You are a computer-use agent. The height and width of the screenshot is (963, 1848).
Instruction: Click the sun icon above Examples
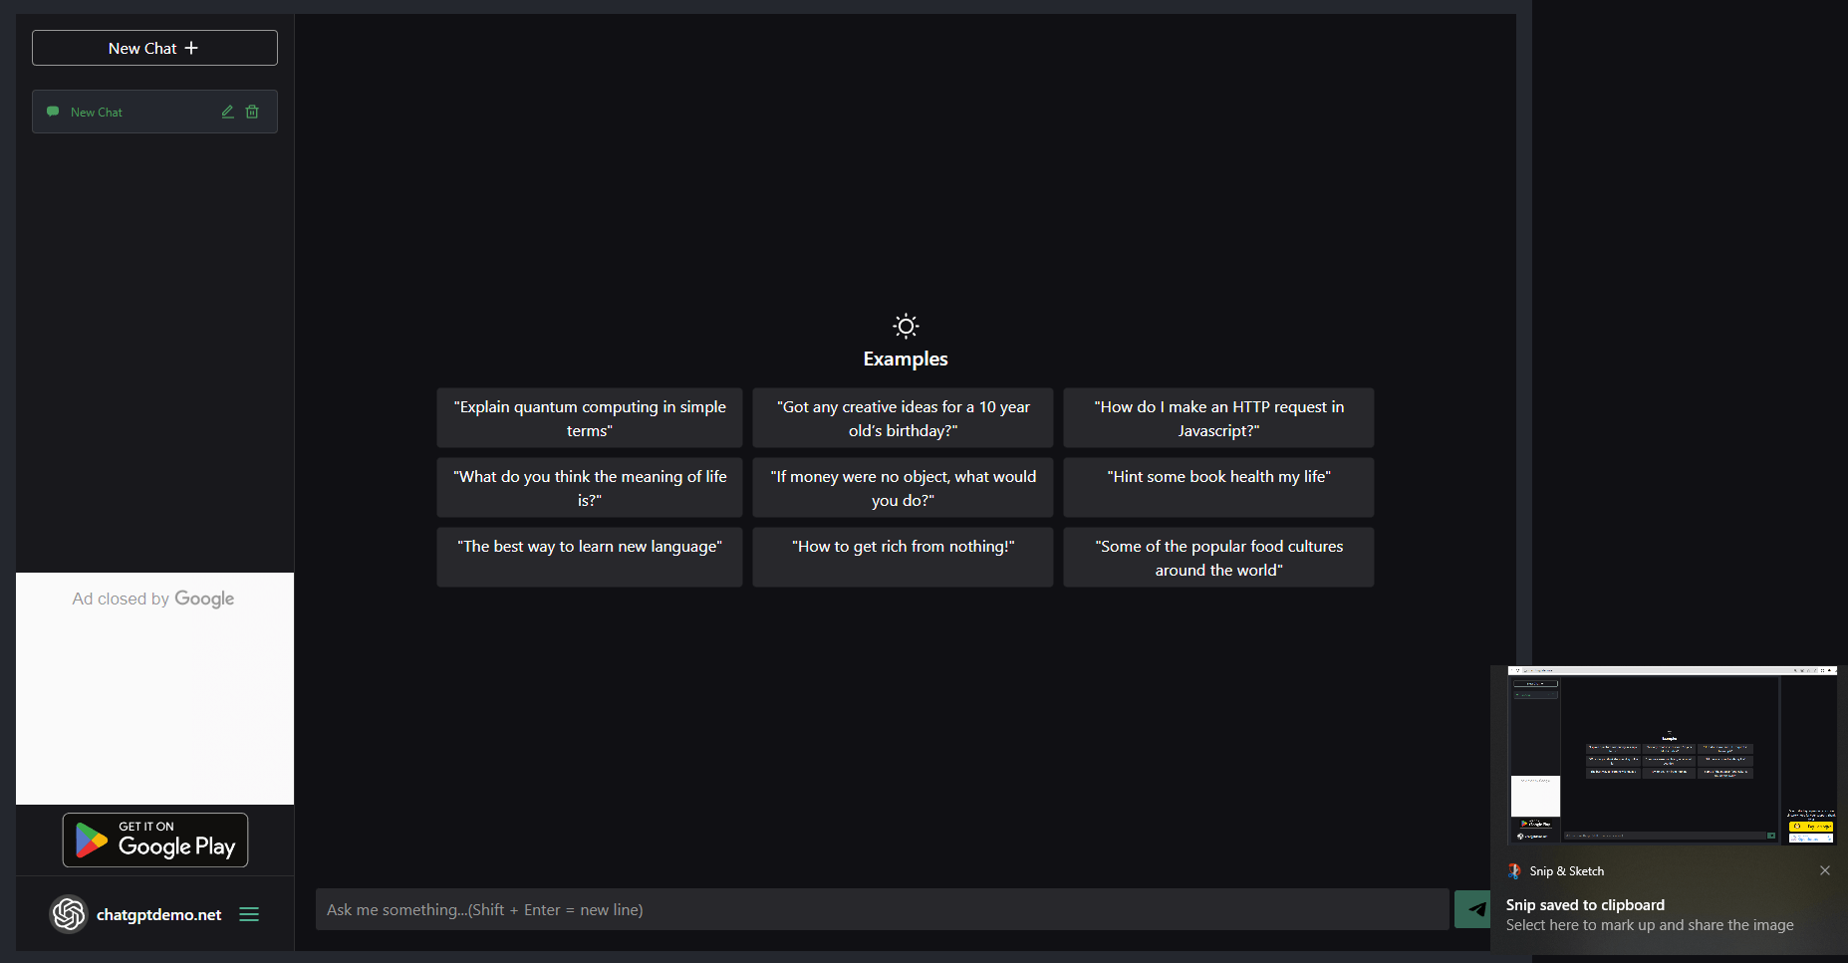point(905,326)
